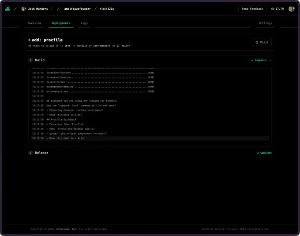
Task: Select the livewire/flux-pro log line
Action: coord(150,73)
